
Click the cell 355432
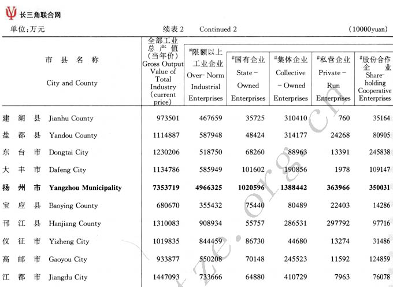(x=210, y=205)
